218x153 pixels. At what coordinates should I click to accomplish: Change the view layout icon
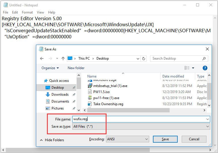coord(187,68)
